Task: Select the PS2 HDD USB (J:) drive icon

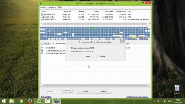Action: [42, 19]
